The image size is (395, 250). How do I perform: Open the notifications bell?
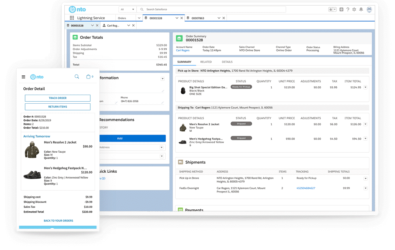point(361,9)
